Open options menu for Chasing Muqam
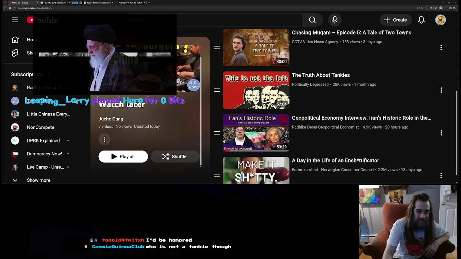Image resolution: width=461 pixels, height=259 pixels. pos(441,47)
